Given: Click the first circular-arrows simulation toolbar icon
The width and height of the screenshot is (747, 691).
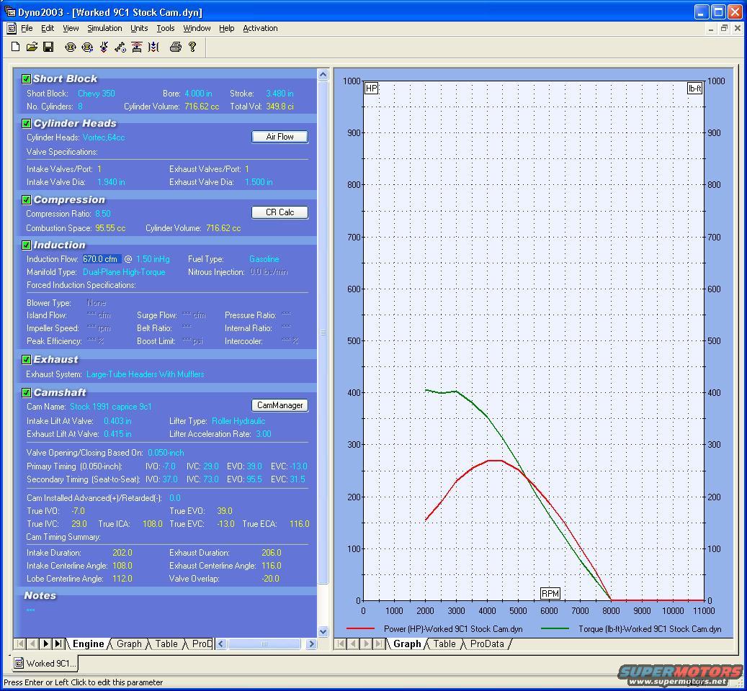Looking at the screenshot, I should (71, 47).
